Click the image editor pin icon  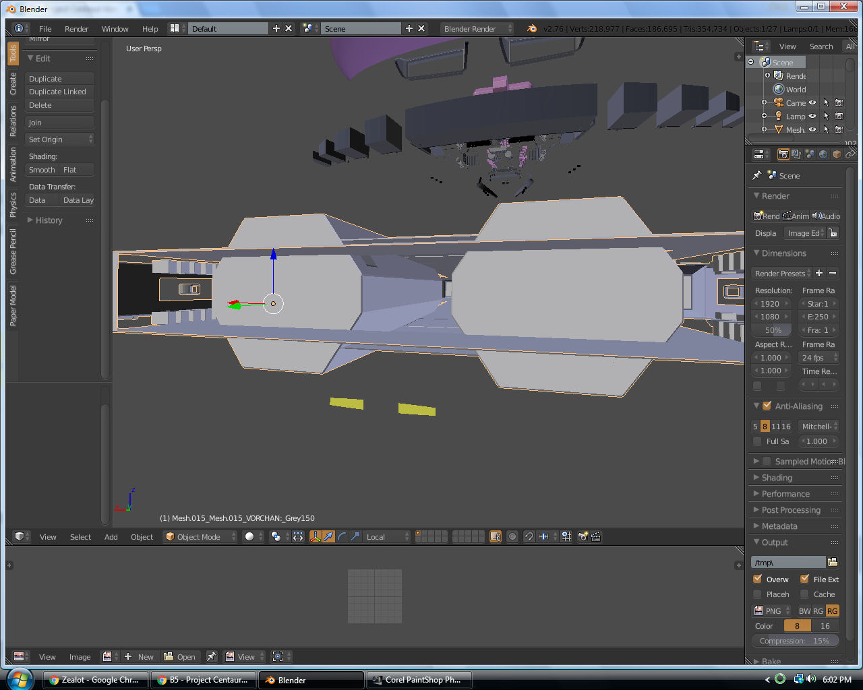[x=211, y=656]
